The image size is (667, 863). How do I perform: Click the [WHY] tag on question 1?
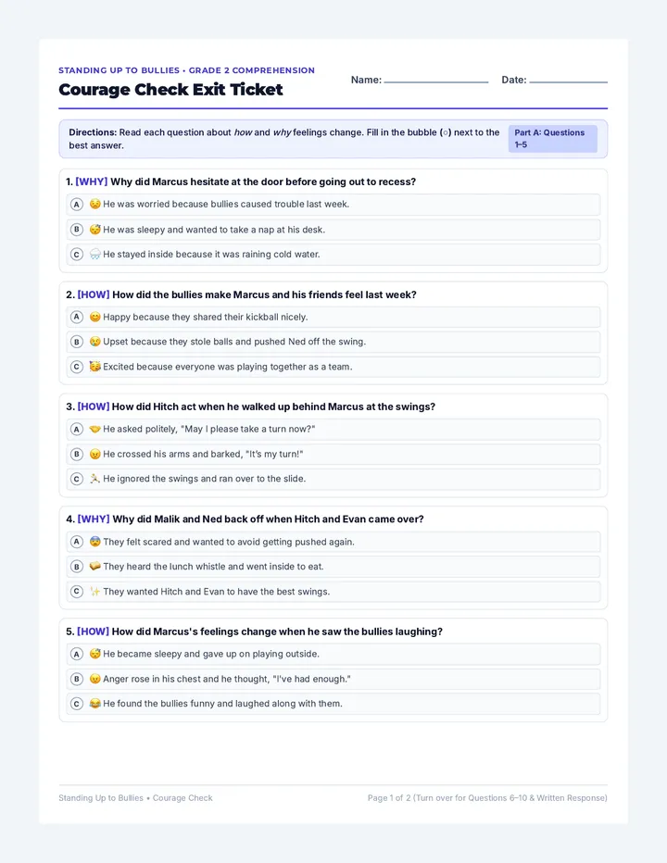[x=92, y=181]
